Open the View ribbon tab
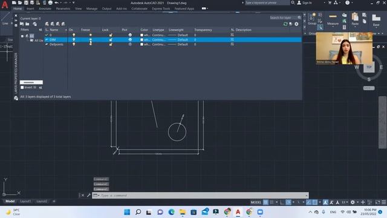 (78, 8)
